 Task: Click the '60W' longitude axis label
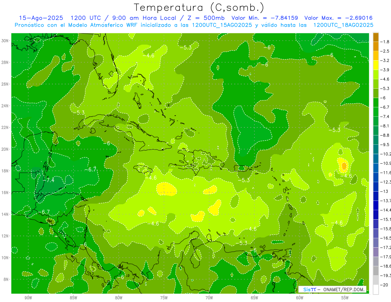point(300,298)
